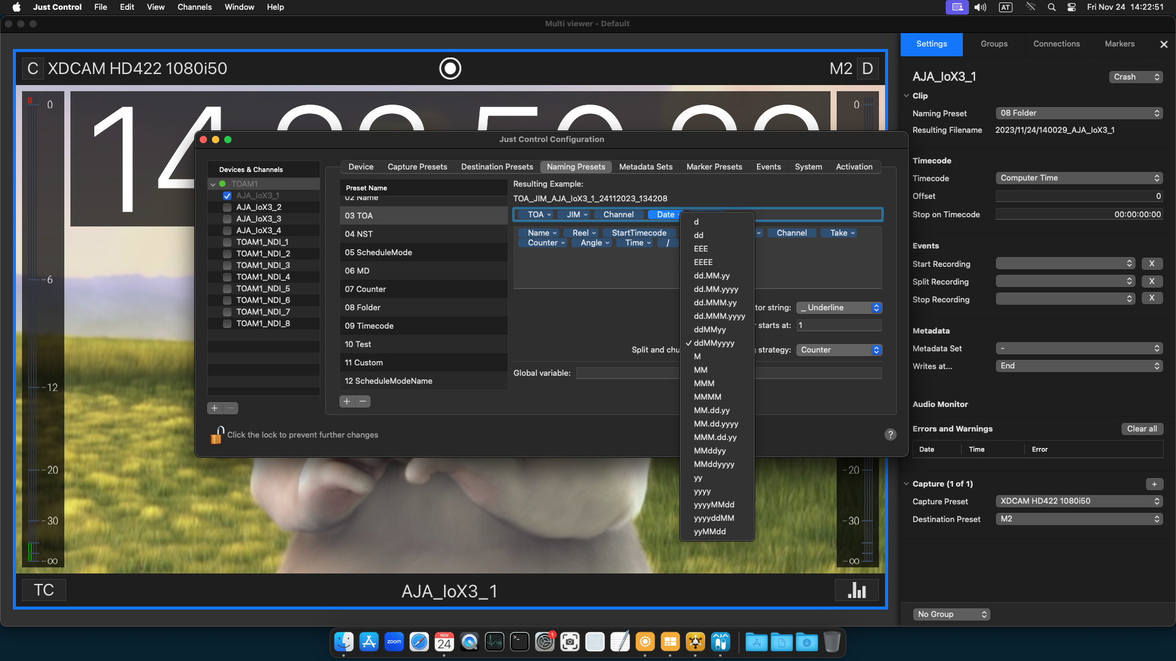1176x661 pixels.
Task: Open AJA Control Panel in dock
Action: [720, 641]
